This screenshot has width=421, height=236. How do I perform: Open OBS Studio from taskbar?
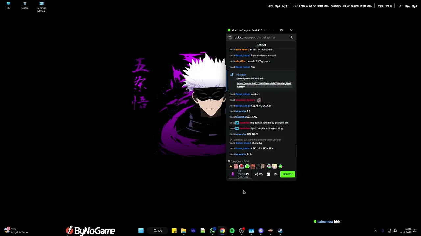[x=242, y=231]
